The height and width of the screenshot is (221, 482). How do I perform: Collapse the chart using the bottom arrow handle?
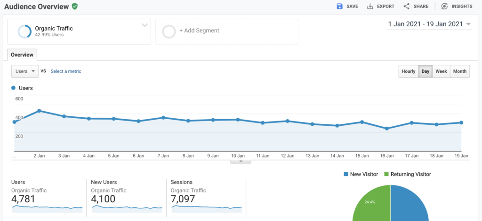pos(241,161)
